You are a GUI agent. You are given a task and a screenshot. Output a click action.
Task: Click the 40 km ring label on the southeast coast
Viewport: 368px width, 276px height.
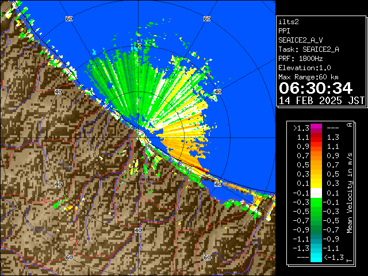[x=218, y=184]
